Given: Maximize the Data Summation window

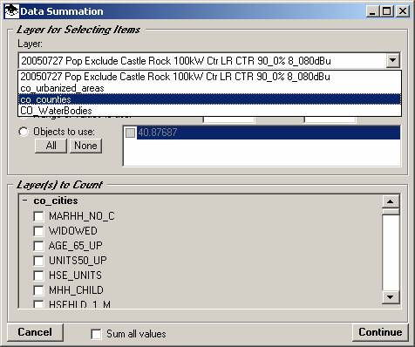Looking at the screenshot, I should [387, 11].
